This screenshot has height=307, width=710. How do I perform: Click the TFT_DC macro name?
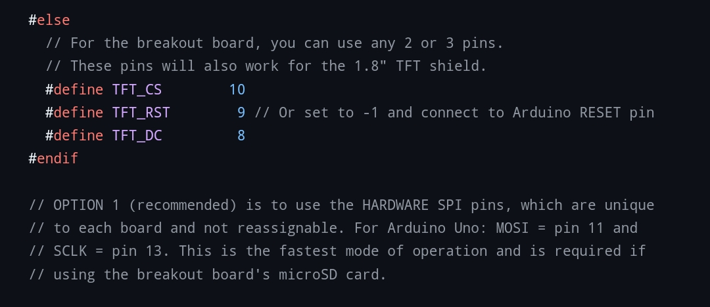137,136
